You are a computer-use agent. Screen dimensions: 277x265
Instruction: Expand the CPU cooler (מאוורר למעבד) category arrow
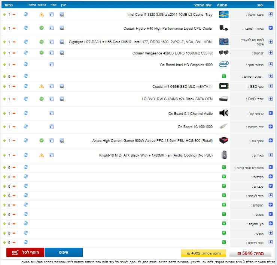(x=271, y=28)
